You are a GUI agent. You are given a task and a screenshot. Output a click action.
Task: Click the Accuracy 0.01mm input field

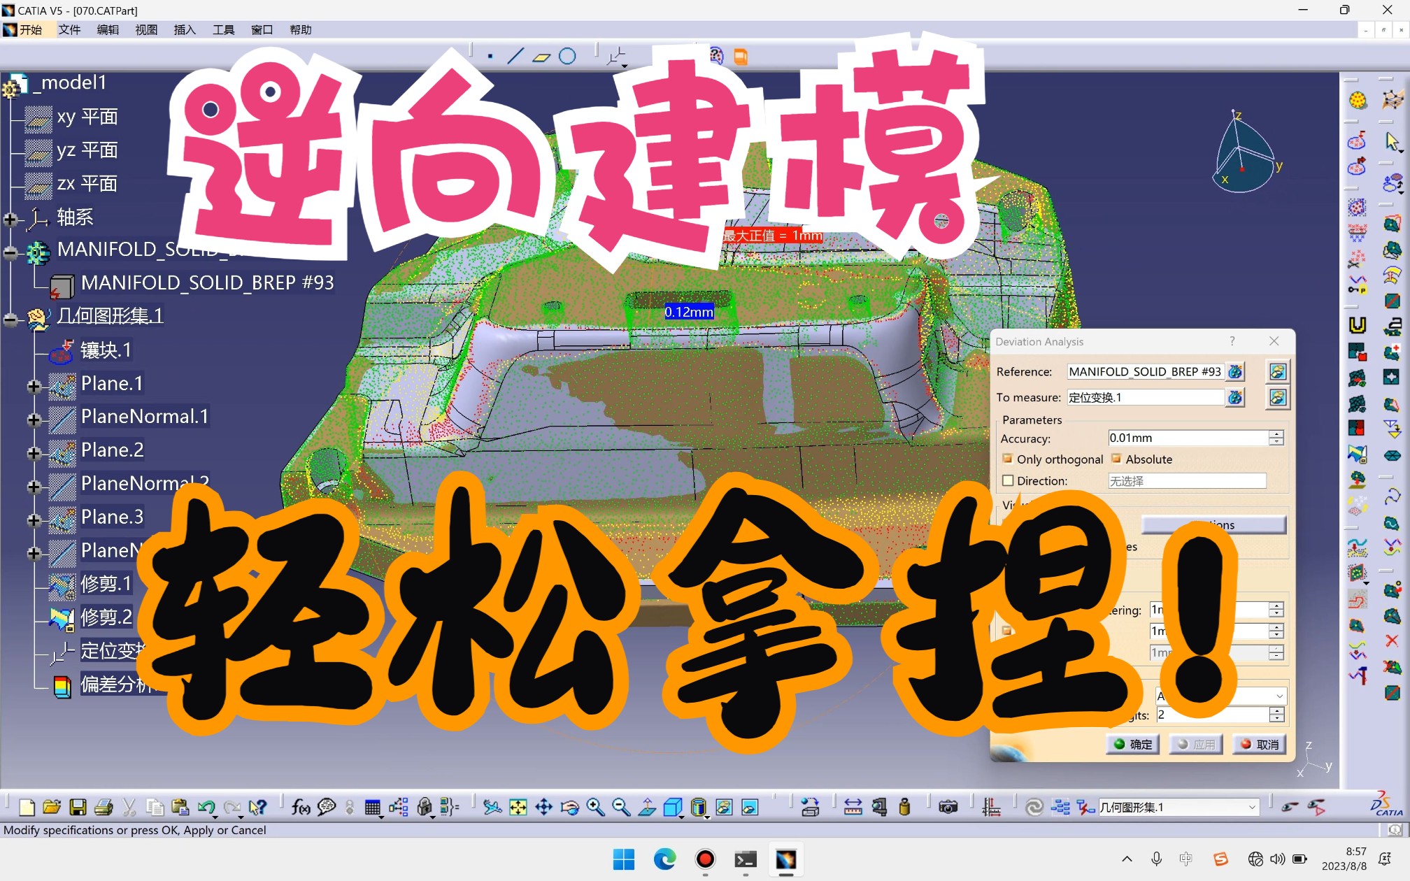pos(1188,438)
